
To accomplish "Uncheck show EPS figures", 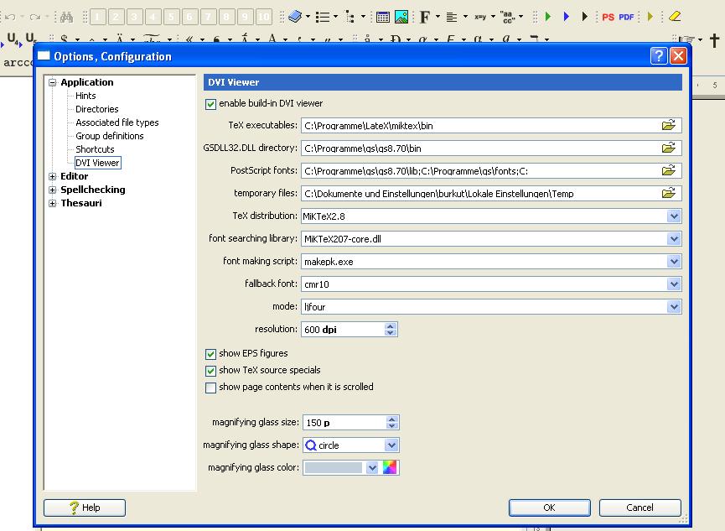I will pos(210,354).
